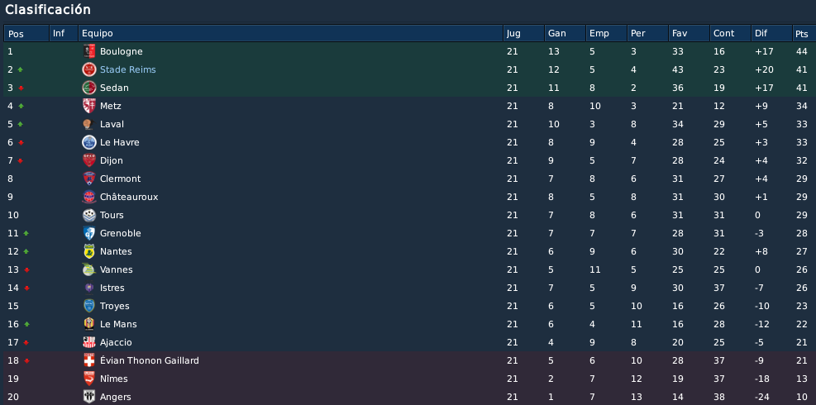Click the Gan wins column header
Screen dimensions: 816x405
565,33
